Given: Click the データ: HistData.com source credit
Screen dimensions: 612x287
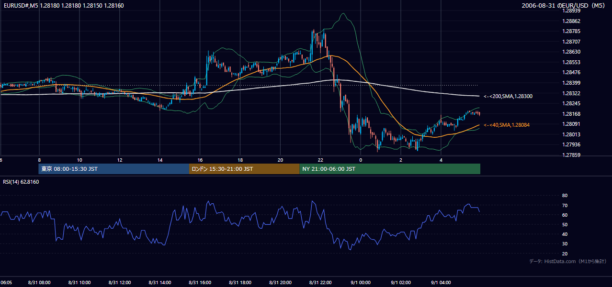Looking at the screenshot, I should point(568,262).
